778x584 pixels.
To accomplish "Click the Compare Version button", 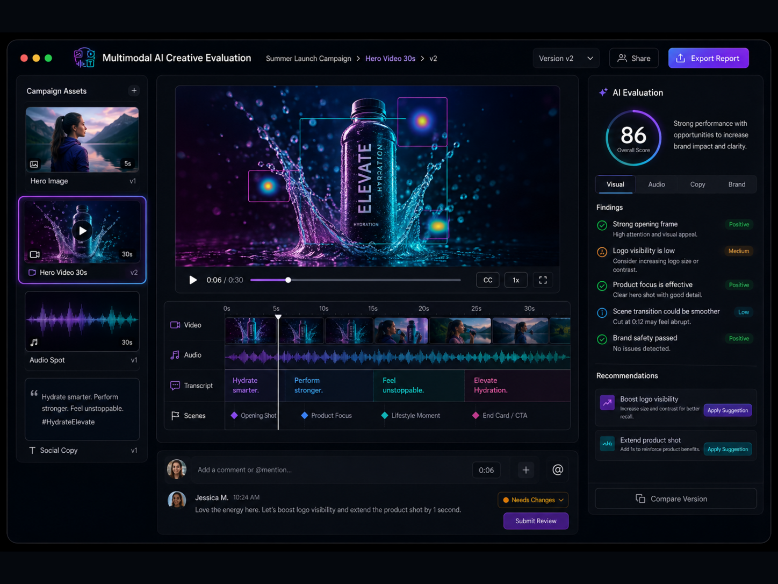I will [676, 498].
